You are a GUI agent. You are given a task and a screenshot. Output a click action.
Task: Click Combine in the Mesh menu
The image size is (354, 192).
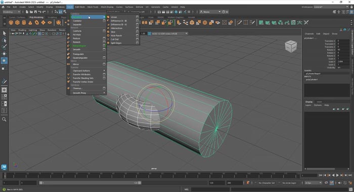point(77,21)
